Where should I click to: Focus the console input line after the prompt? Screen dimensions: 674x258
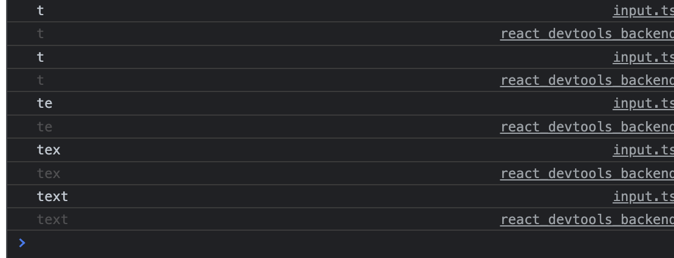tap(304, 243)
